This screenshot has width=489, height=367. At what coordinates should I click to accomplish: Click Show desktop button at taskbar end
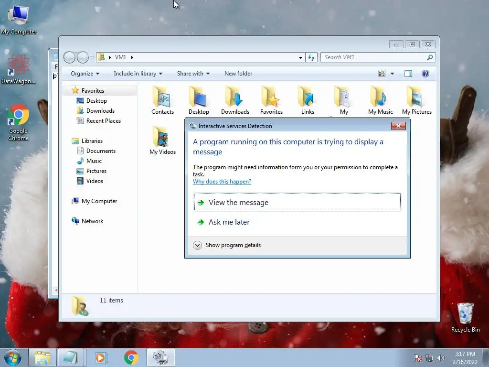click(x=486, y=357)
